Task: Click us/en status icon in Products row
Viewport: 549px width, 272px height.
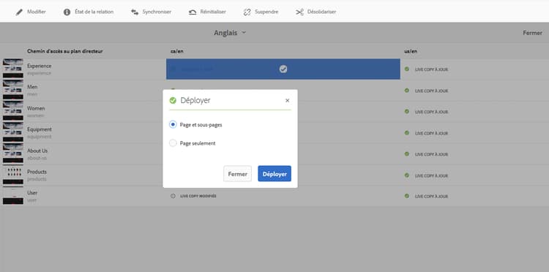Action: coord(407,175)
